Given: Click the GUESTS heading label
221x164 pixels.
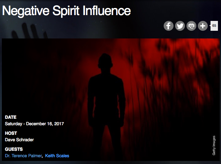Looking at the screenshot, I should tap(14, 149).
